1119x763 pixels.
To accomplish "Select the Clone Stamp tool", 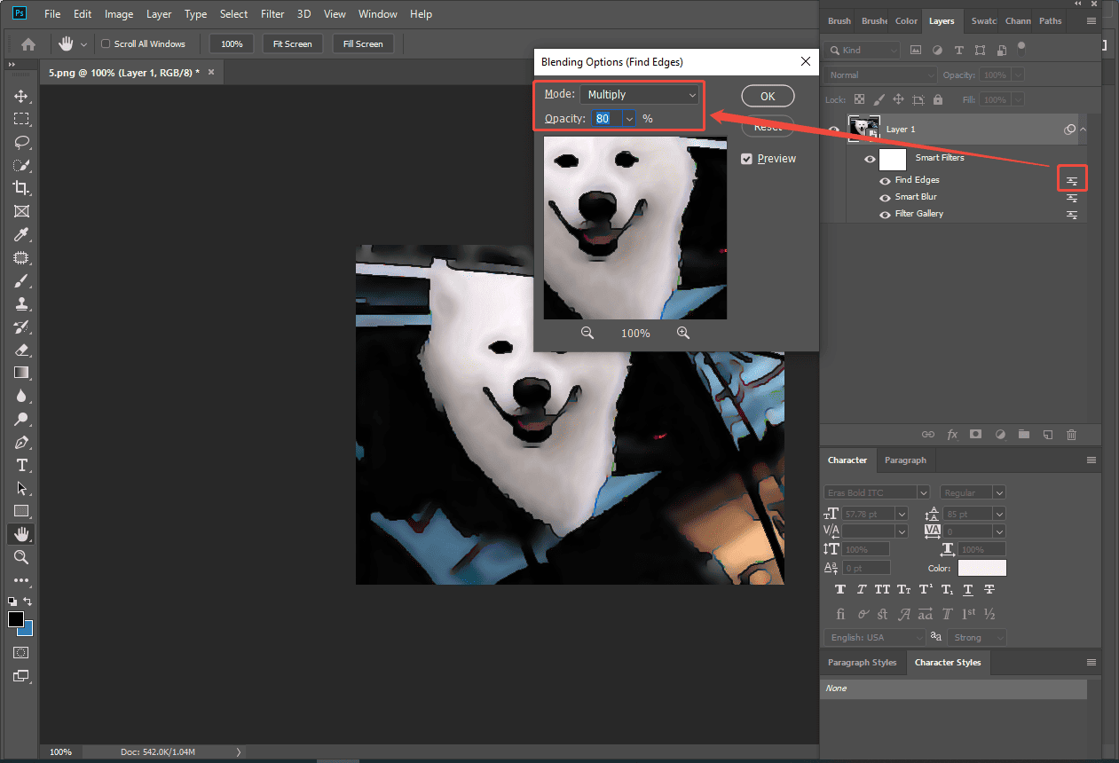I will [21, 303].
